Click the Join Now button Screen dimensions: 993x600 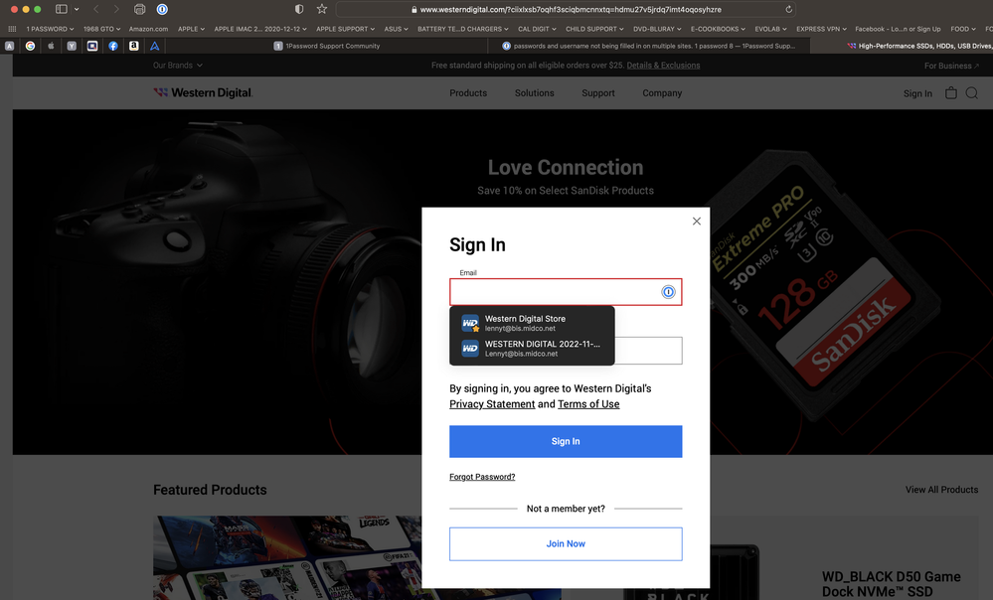point(566,543)
